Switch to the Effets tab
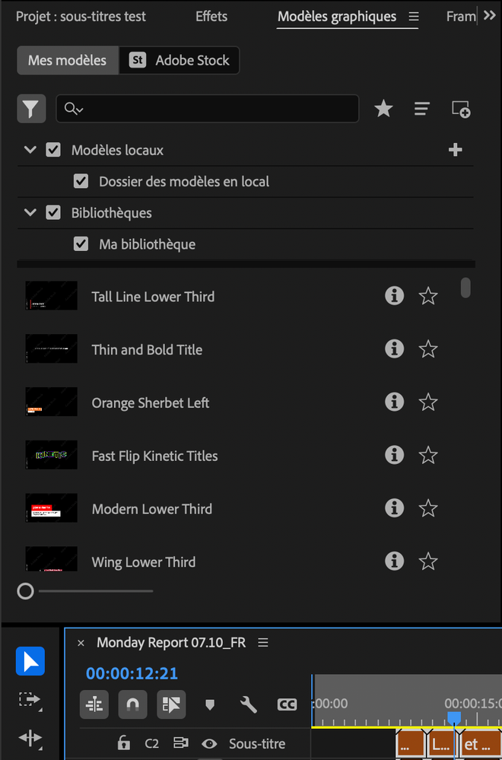The height and width of the screenshot is (760, 502). [x=211, y=17]
